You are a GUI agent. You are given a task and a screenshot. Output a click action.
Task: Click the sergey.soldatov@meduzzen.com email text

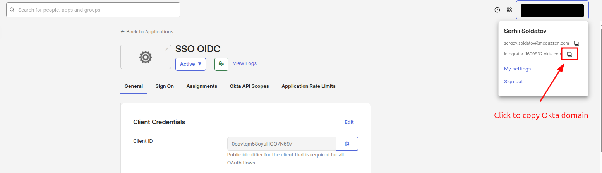point(537,43)
